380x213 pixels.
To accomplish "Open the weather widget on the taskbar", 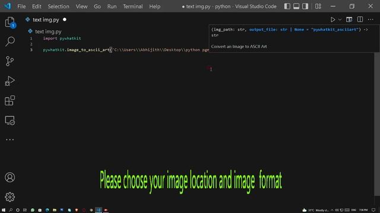I will click(315, 210).
